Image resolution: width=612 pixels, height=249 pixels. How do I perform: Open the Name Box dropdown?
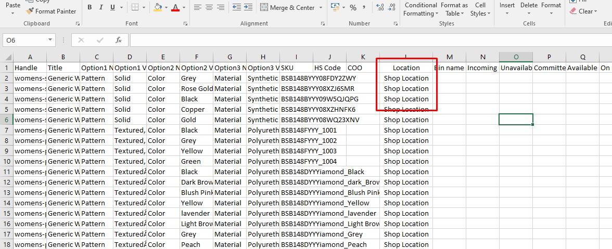(50, 40)
